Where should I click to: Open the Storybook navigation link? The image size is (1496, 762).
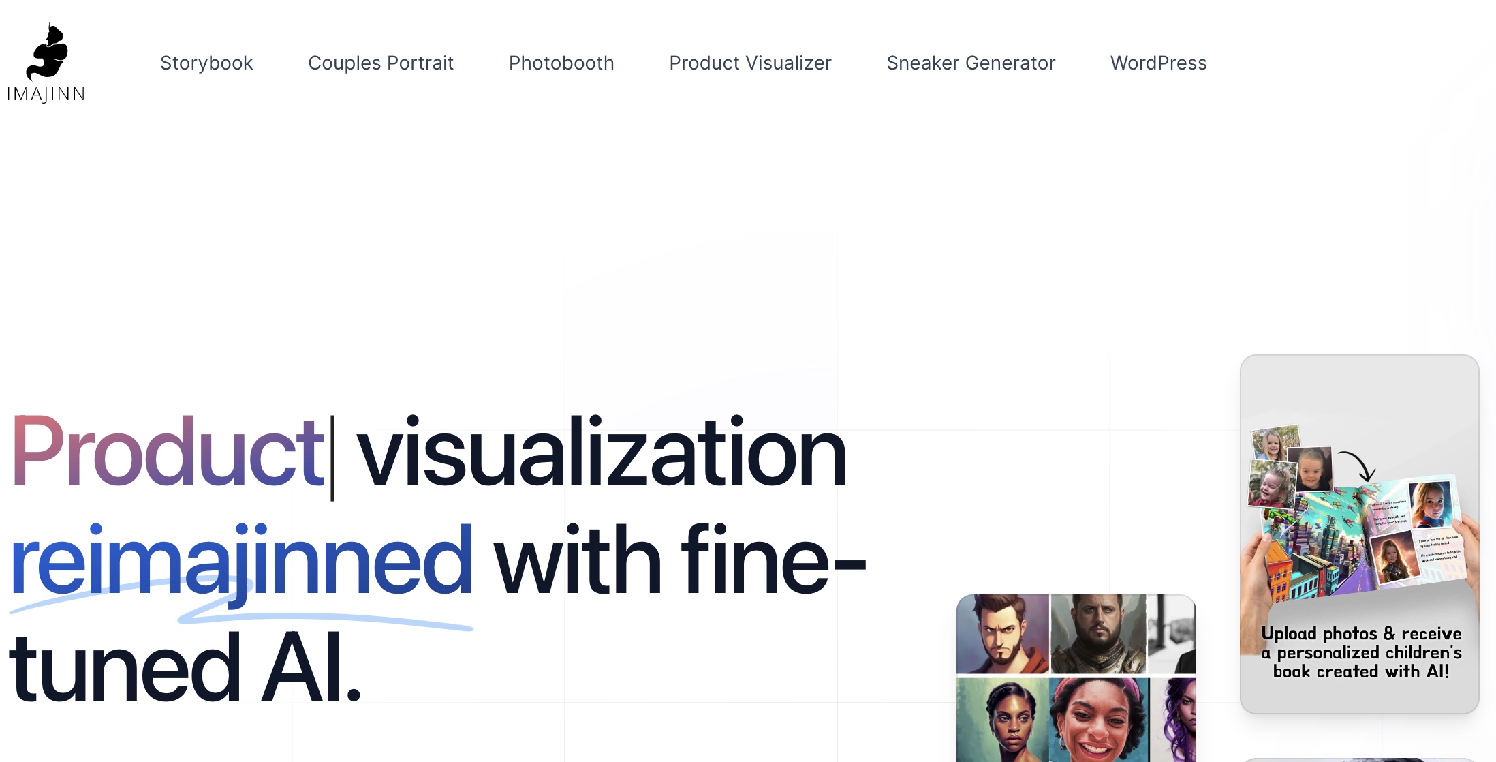[206, 63]
